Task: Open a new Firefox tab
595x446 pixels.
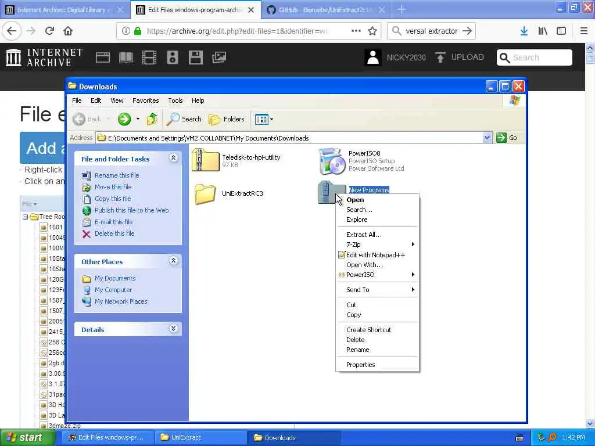Action: 402,10
